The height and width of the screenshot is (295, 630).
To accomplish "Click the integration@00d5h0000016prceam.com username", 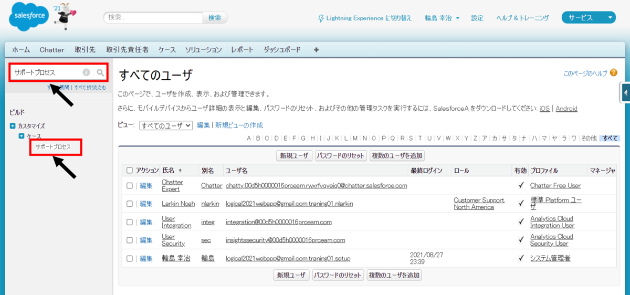I will 279,222.
